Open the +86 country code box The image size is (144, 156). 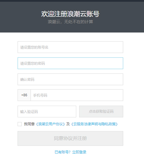click(x=24, y=95)
